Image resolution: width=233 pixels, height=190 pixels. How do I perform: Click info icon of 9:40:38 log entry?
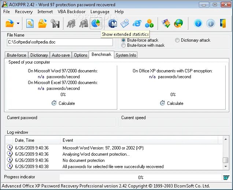pyautogui.click(x=10, y=166)
